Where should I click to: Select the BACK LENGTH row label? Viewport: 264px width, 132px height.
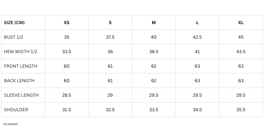19,81
